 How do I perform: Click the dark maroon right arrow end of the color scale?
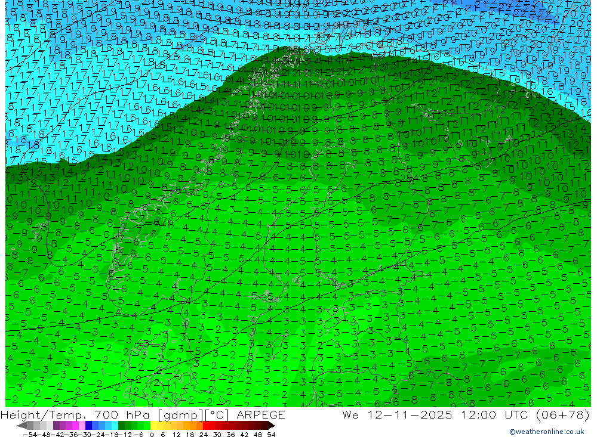tap(271, 426)
